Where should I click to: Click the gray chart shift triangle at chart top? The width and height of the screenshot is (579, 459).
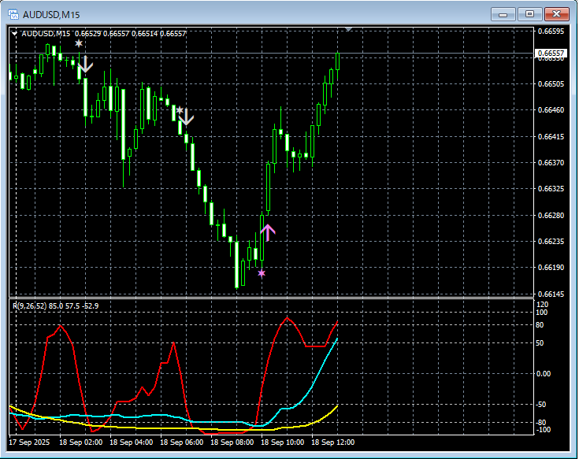[349, 30]
